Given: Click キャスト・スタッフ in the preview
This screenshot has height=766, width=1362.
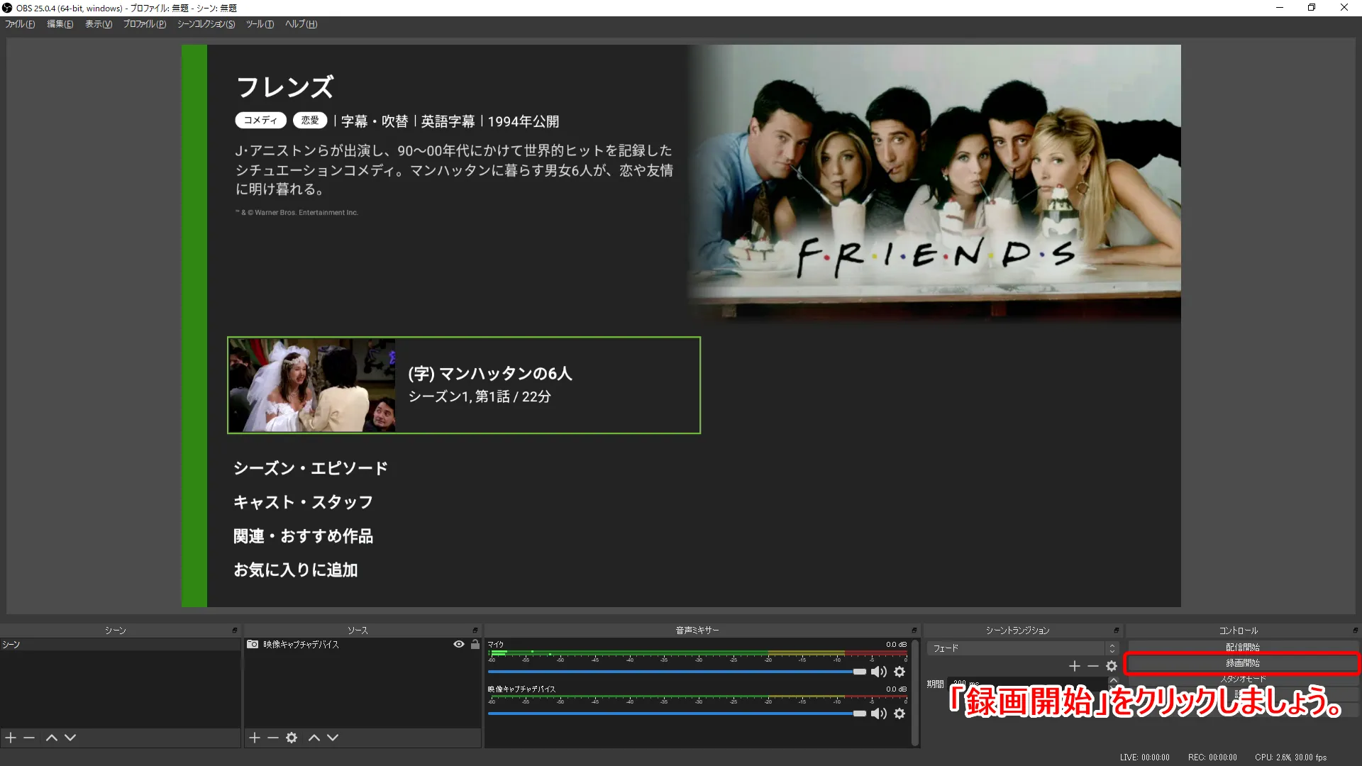Looking at the screenshot, I should click(x=304, y=502).
